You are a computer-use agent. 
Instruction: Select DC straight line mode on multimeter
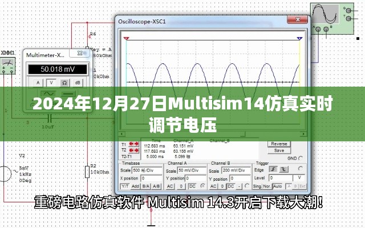(68, 93)
